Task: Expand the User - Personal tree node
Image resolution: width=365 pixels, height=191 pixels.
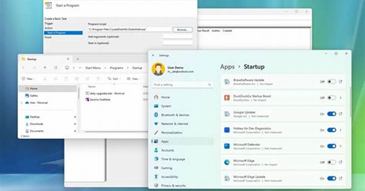Action: point(22,103)
